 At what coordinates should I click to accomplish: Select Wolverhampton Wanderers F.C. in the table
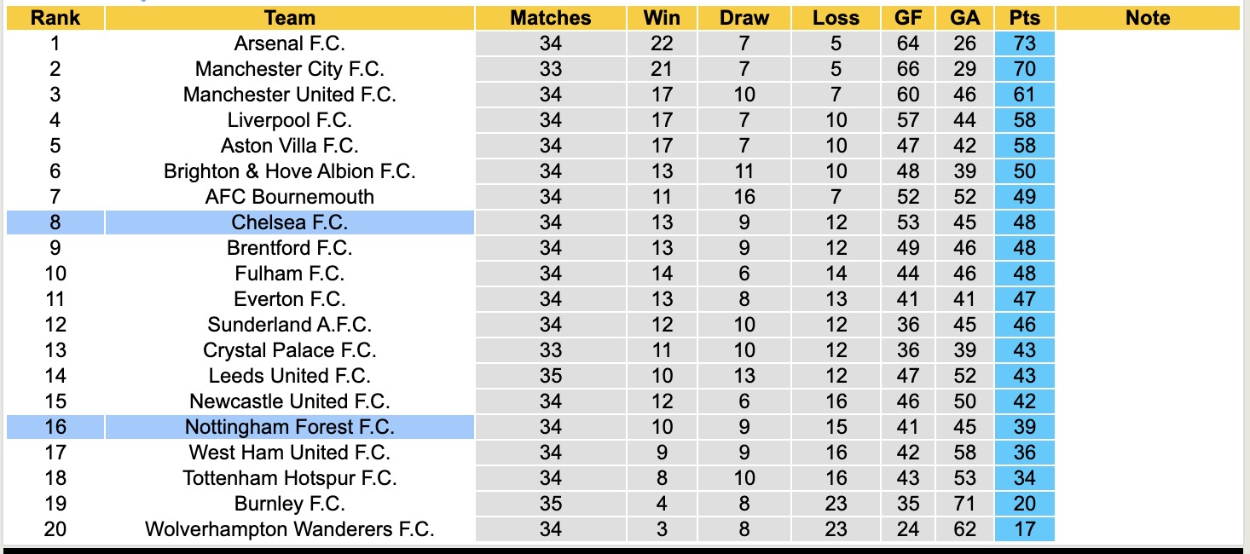pos(290,529)
